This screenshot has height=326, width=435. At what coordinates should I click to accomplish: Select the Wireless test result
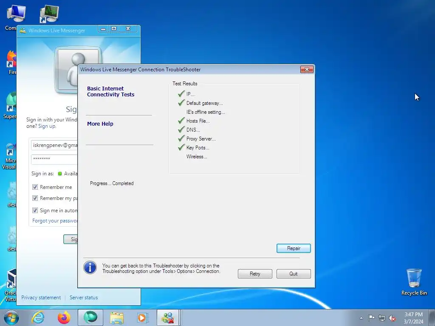(197, 157)
